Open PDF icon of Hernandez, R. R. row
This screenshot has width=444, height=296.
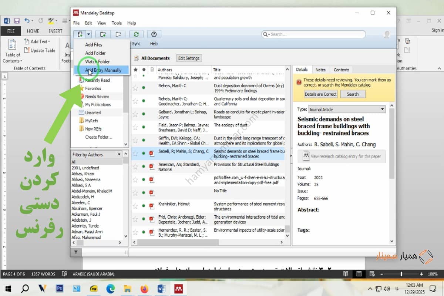152,232
